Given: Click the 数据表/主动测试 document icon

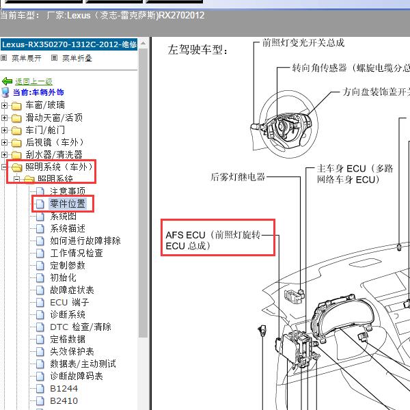Looking at the screenshot, I should point(40,364).
